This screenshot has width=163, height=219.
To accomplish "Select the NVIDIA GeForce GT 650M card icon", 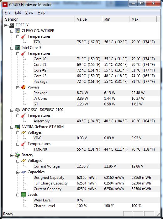I will click(x=18, y=127).
